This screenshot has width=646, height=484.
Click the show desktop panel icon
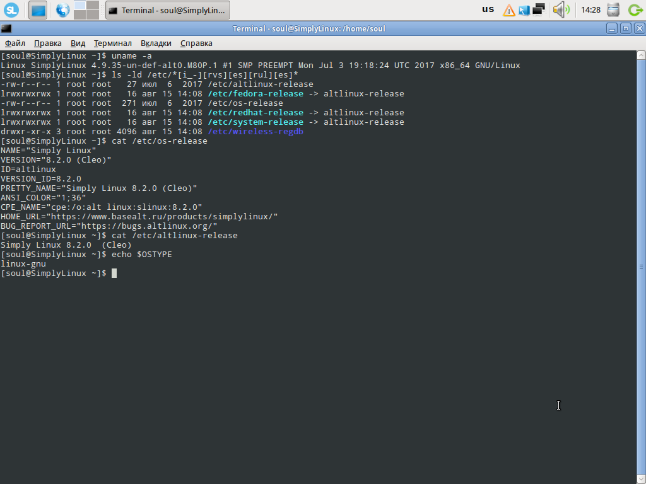tap(38, 10)
